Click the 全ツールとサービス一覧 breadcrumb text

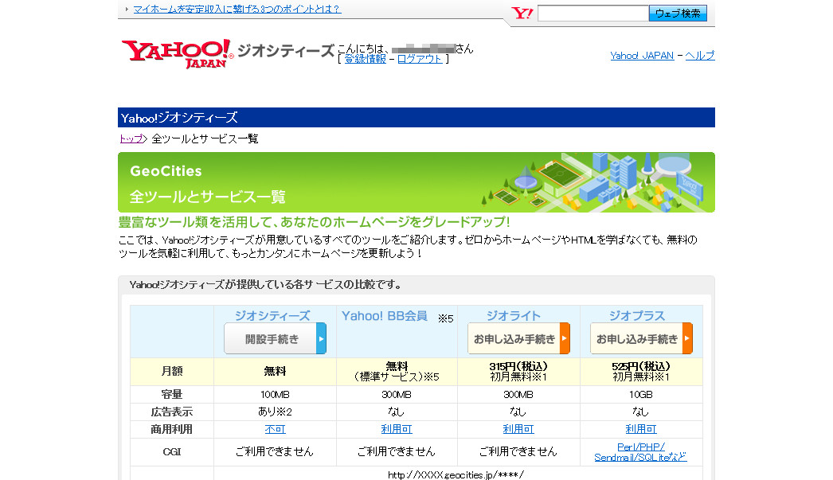click(205, 139)
